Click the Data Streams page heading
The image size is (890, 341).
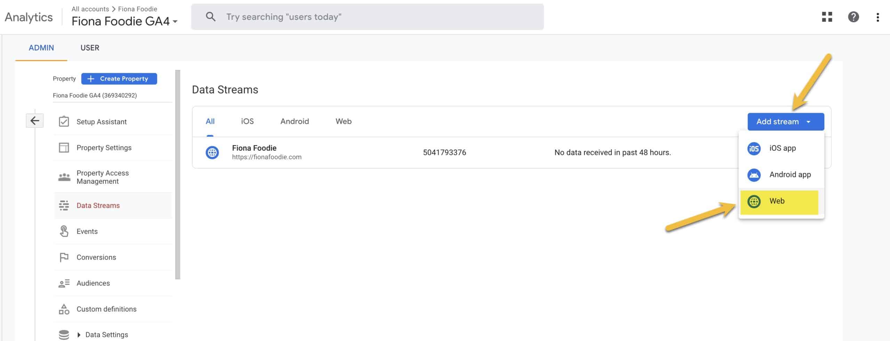[x=225, y=90]
